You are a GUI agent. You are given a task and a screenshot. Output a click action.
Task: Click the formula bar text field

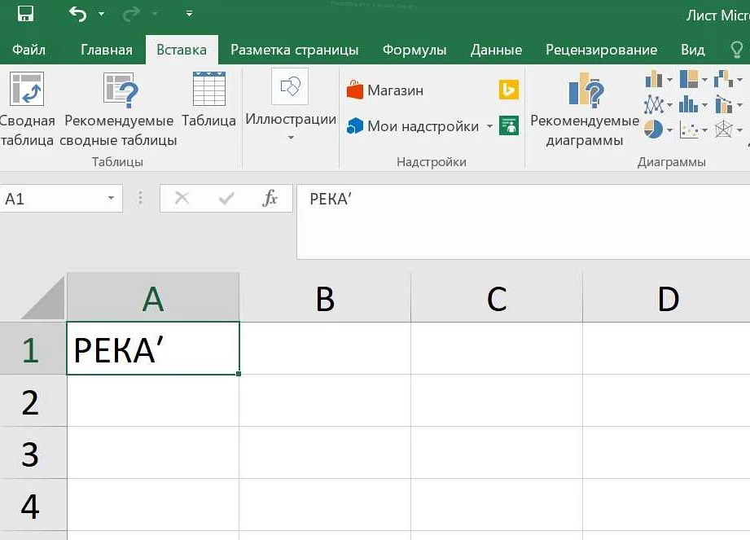point(521,220)
